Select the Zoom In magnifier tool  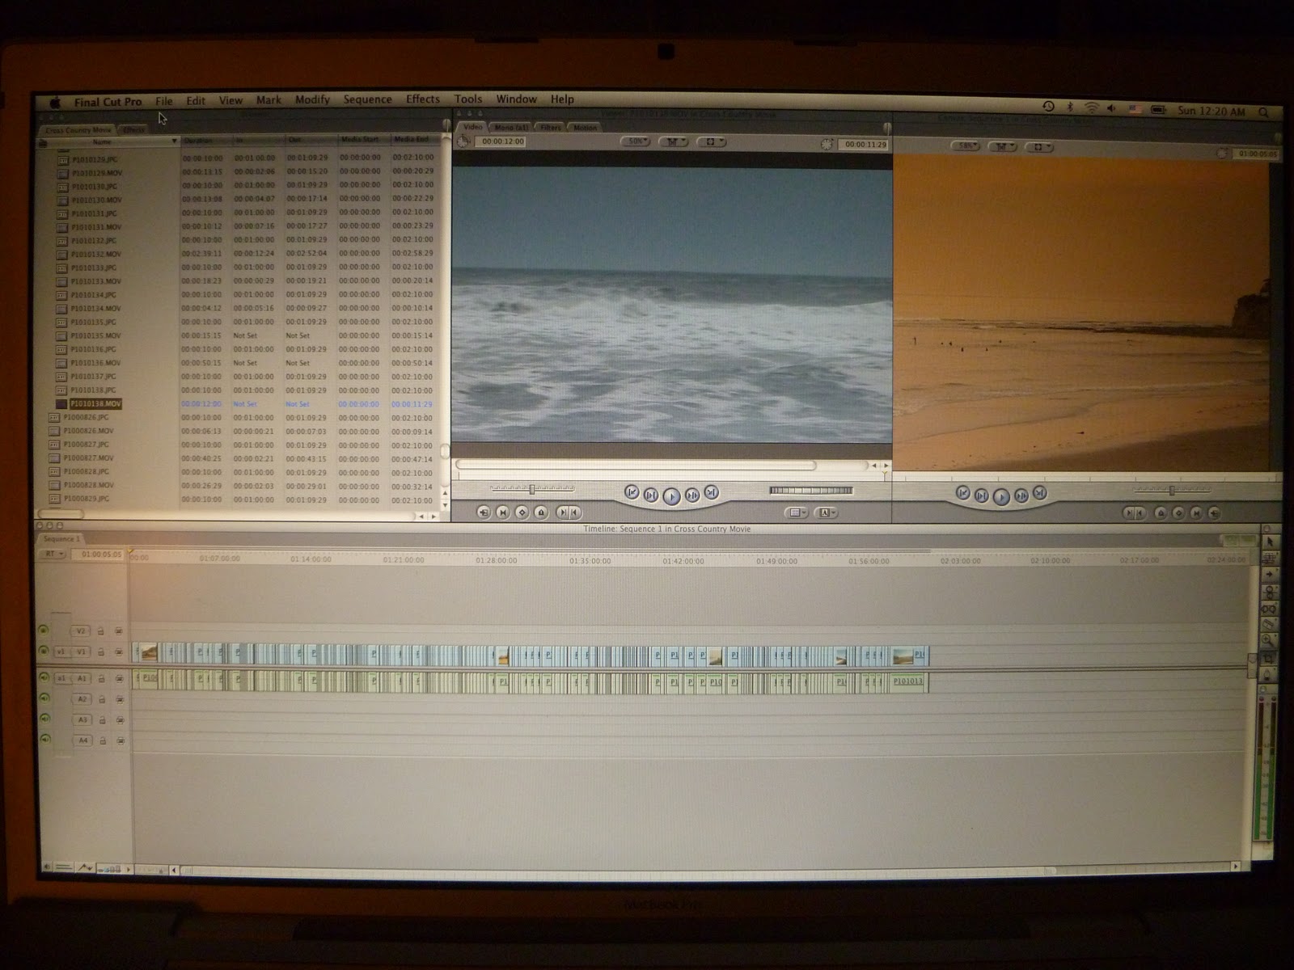pyautogui.click(x=1269, y=640)
